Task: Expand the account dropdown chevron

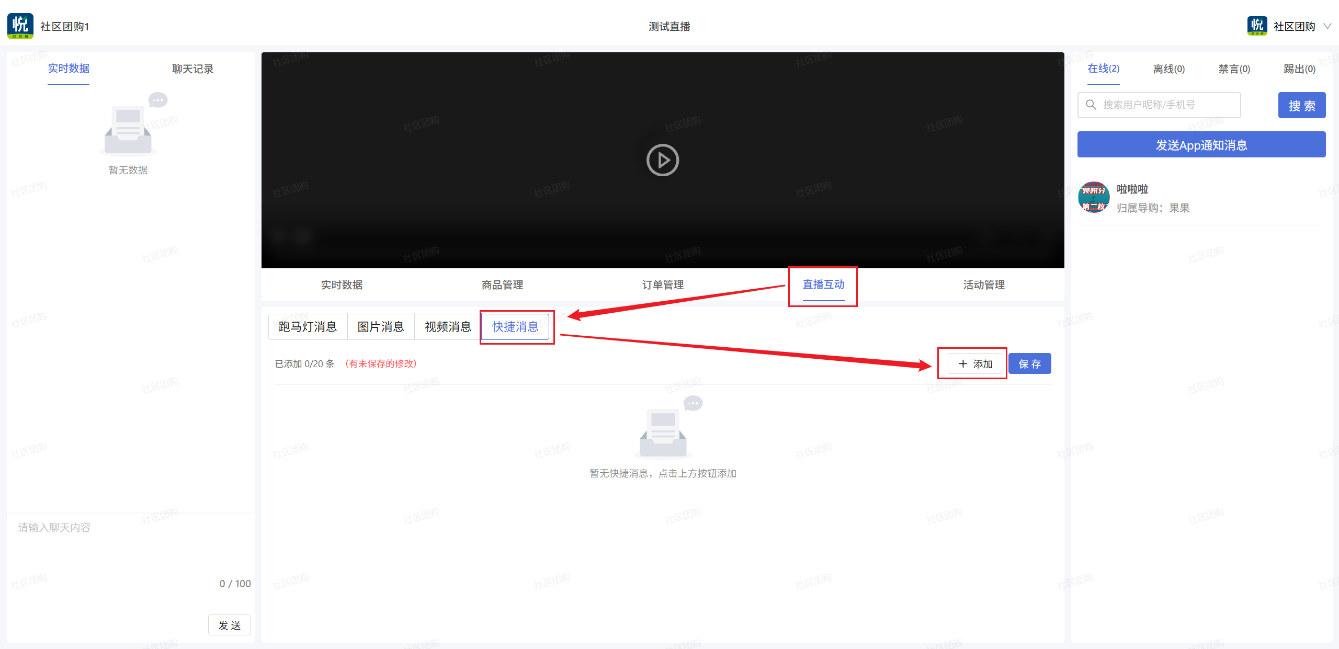Action: (x=1327, y=26)
